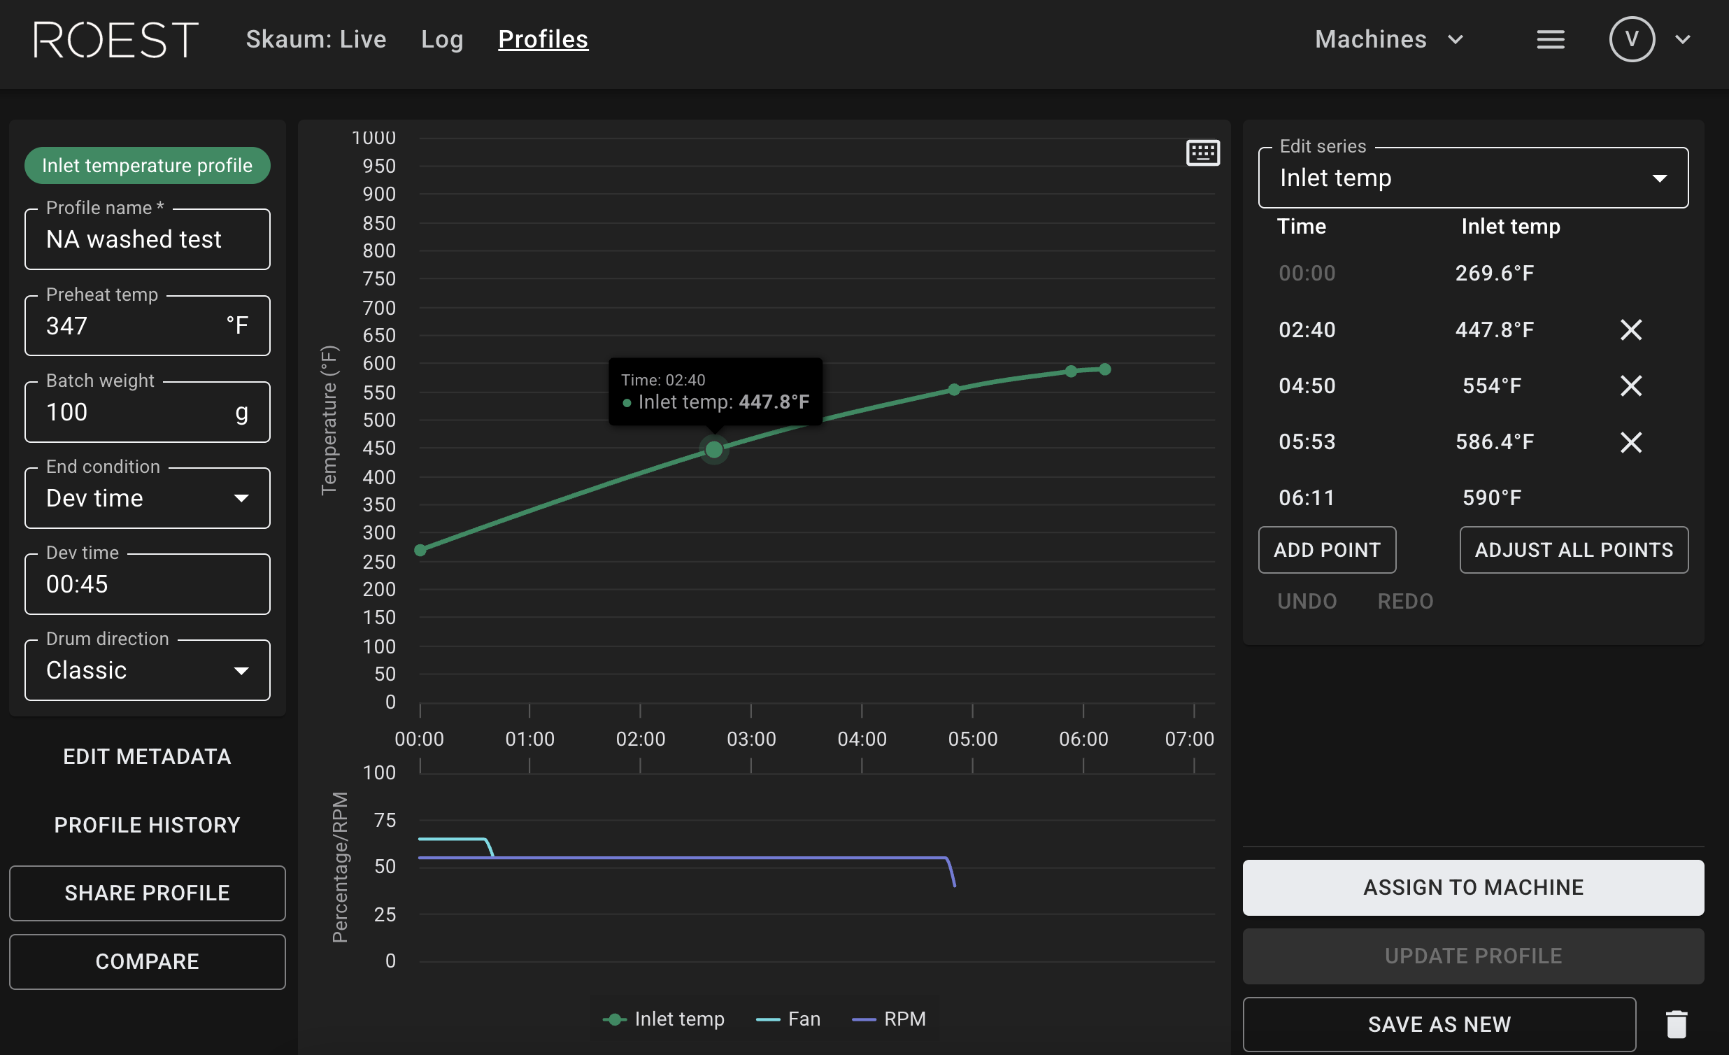Click inside the Profile name field
The image size is (1729, 1055).
[x=147, y=239]
